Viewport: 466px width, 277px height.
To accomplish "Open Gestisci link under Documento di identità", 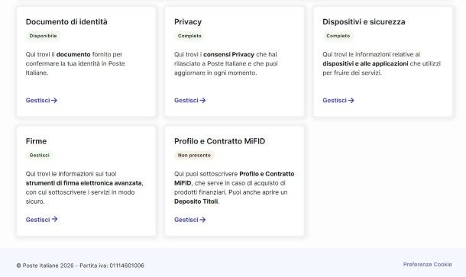I will click(x=41, y=101).
